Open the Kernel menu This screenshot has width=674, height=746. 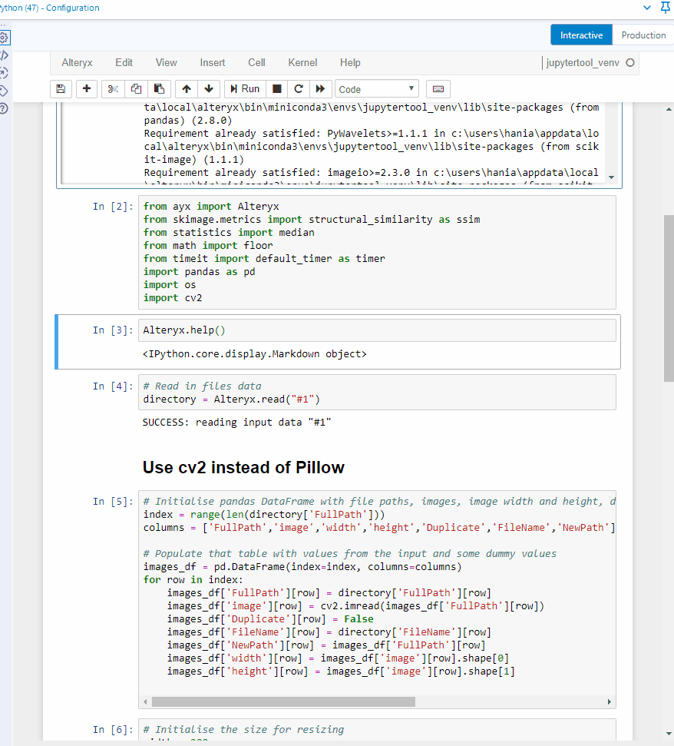302,63
